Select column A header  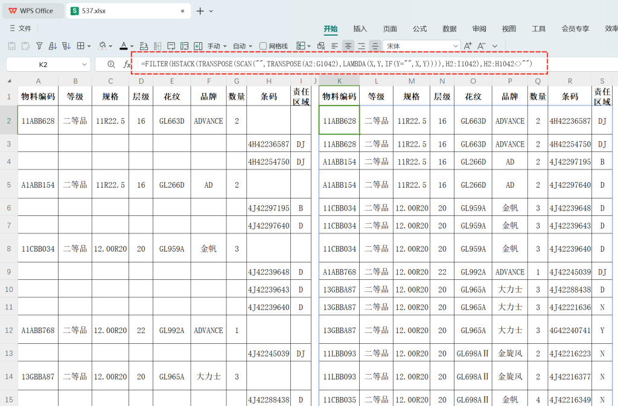38,81
